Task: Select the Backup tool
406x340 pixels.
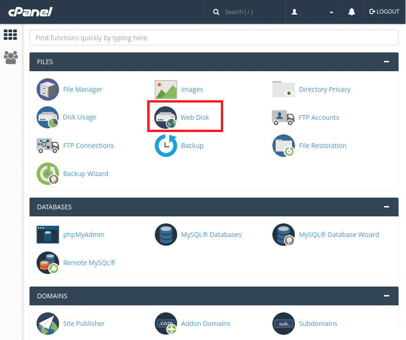Action: [x=192, y=146]
